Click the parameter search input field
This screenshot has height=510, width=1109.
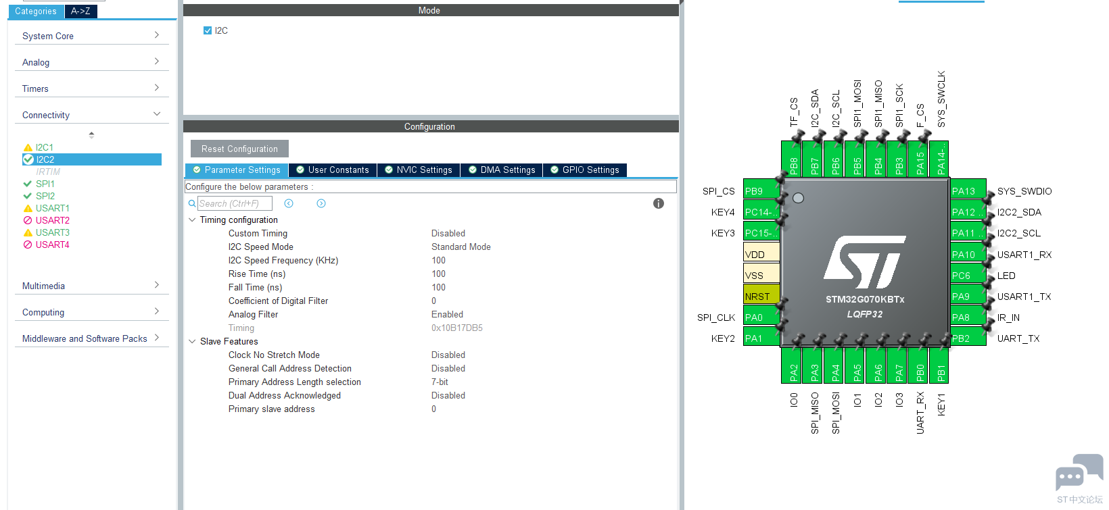(235, 203)
